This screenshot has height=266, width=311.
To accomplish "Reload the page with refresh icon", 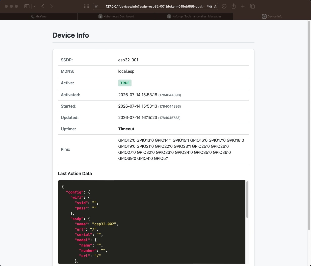I will (x=215, y=7).
